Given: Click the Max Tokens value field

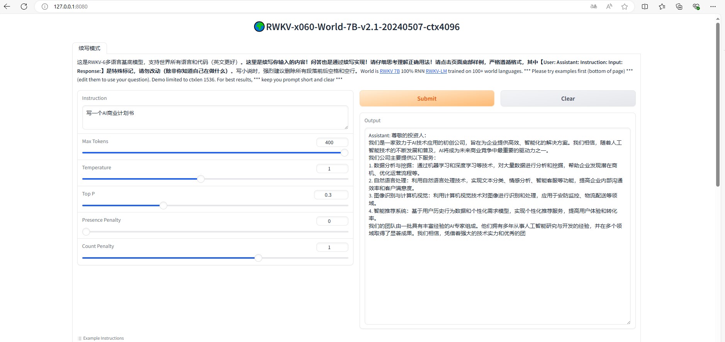Looking at the screenshot, I should click(x=332, y=142).
